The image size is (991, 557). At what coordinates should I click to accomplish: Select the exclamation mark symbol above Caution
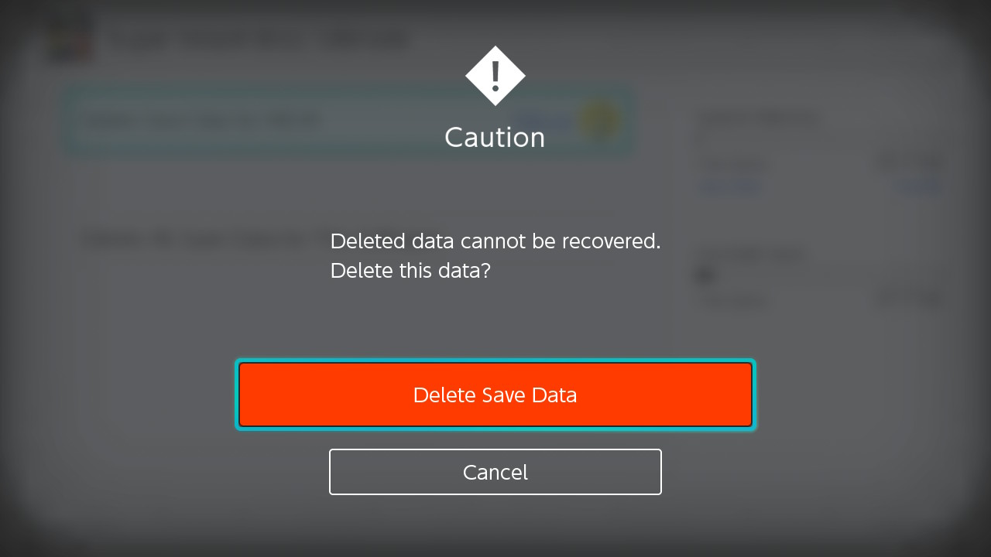(495, 75)
